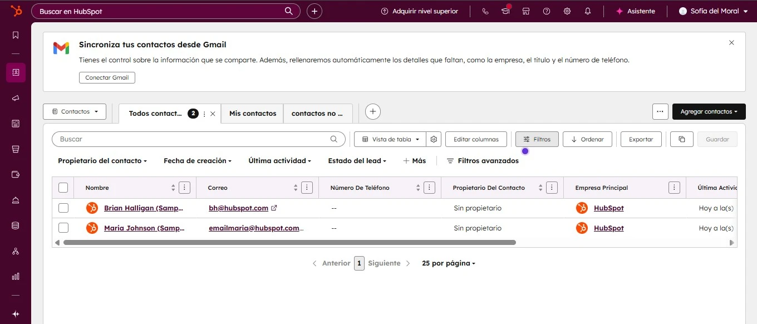Select the checkbox for Brian Halligan row
The height and width of the screenshot is (324, 757).
(63, 208)
